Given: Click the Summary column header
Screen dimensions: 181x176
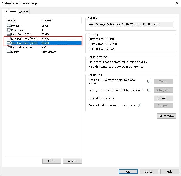Looking at the screenshot, I should click(61, 20).
